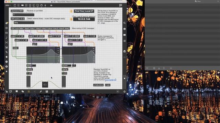Select the left biquad~ object

31,65
